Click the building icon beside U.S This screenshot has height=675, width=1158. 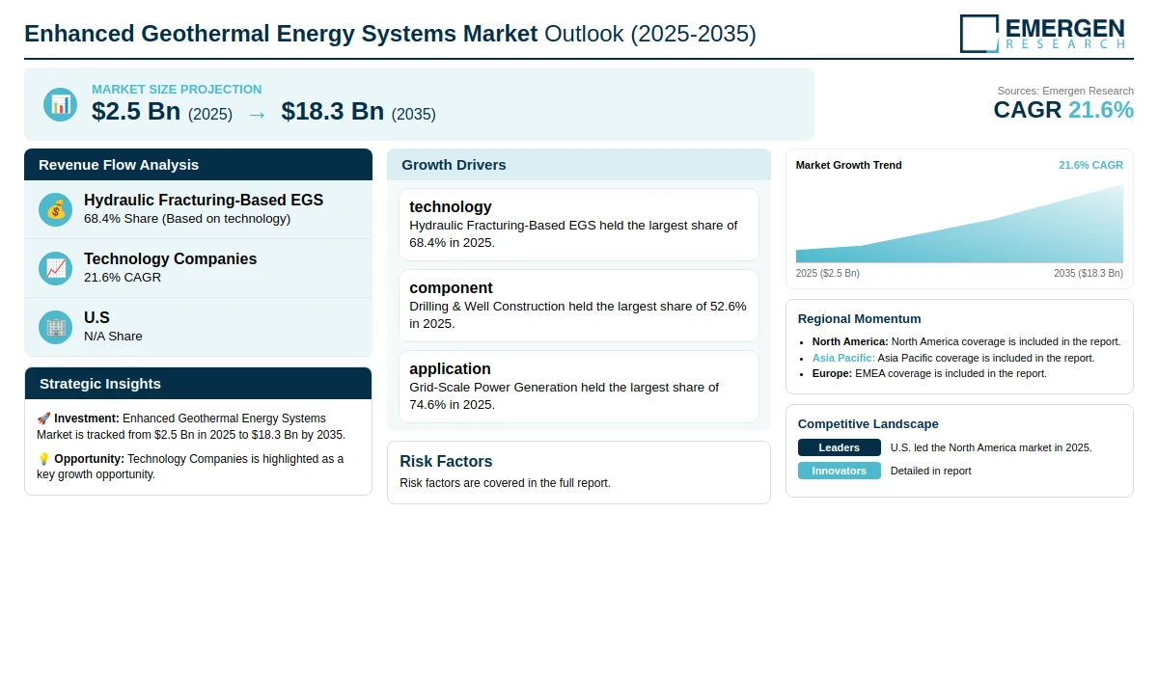click(56, 327)
